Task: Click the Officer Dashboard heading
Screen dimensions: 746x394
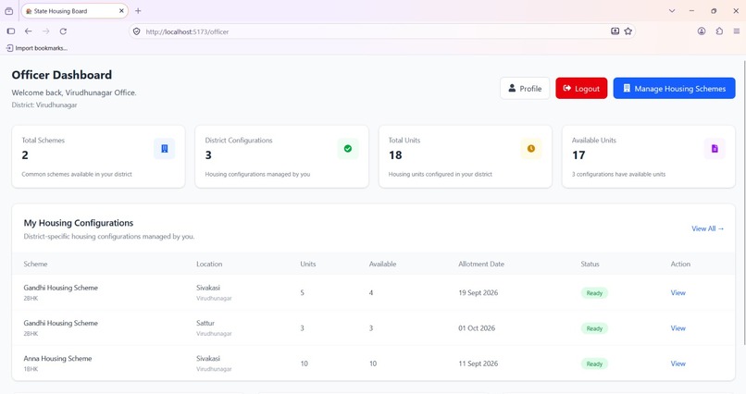Action: pyautogui.click(x=62, y=75)
